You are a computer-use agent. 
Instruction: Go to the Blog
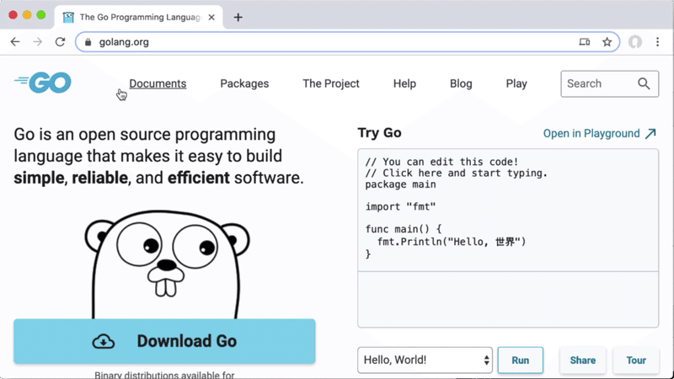(x=461, y=83)
